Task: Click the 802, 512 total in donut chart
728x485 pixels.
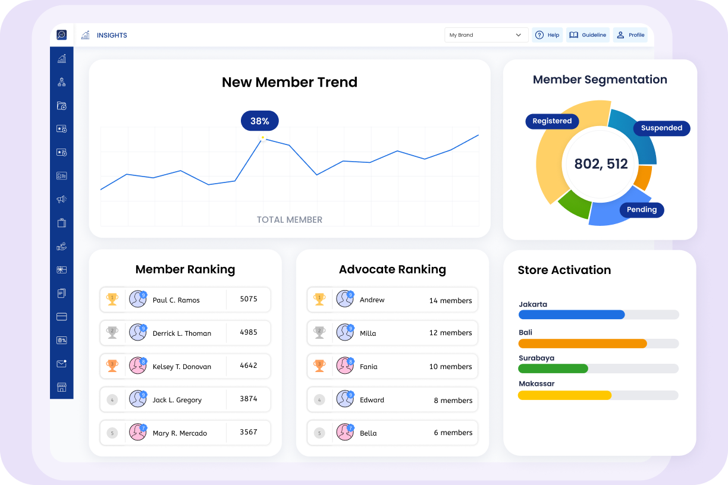Action: (x=601, y=164)
